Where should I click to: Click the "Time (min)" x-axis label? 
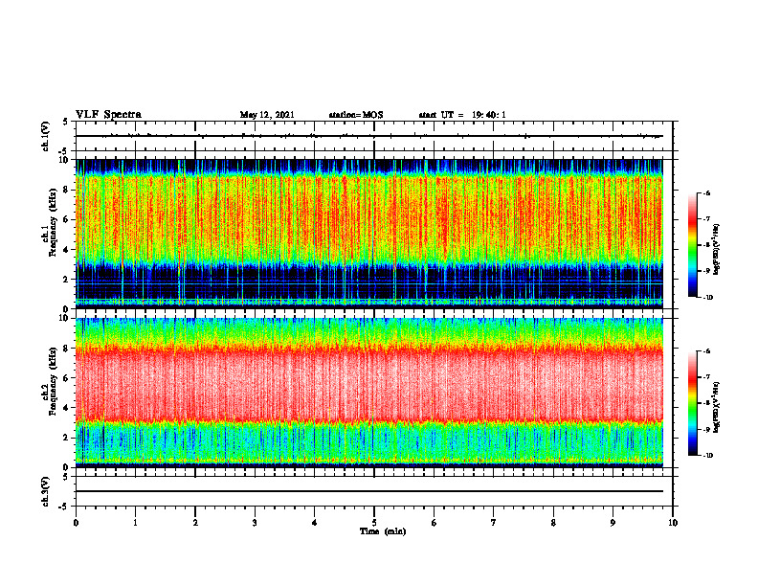(383, 531)
